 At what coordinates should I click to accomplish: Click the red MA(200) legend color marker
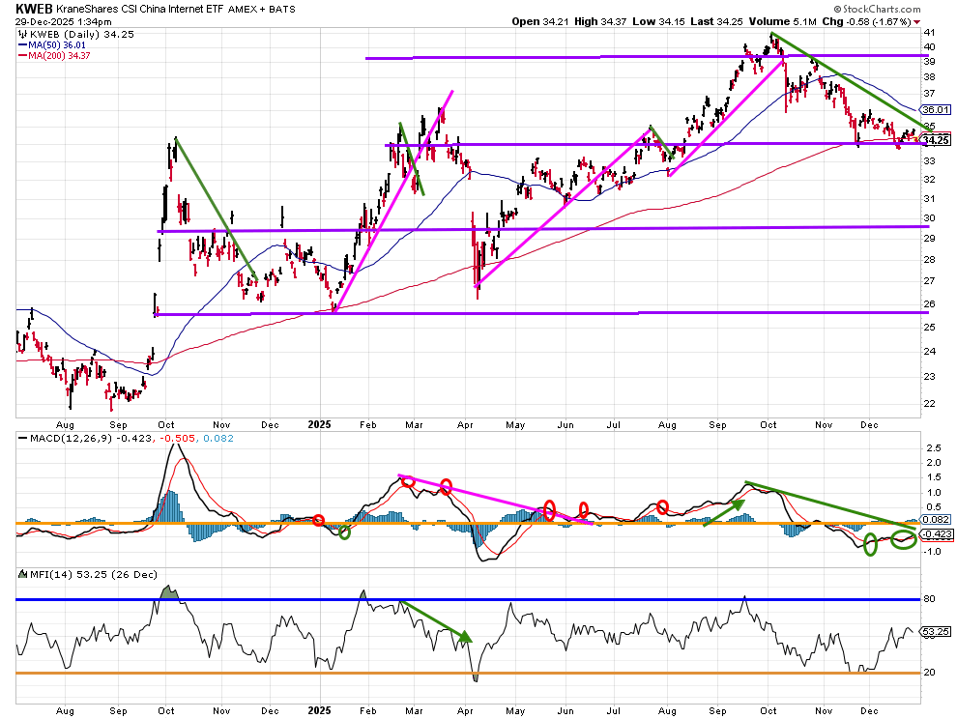(x=21, y=54)
